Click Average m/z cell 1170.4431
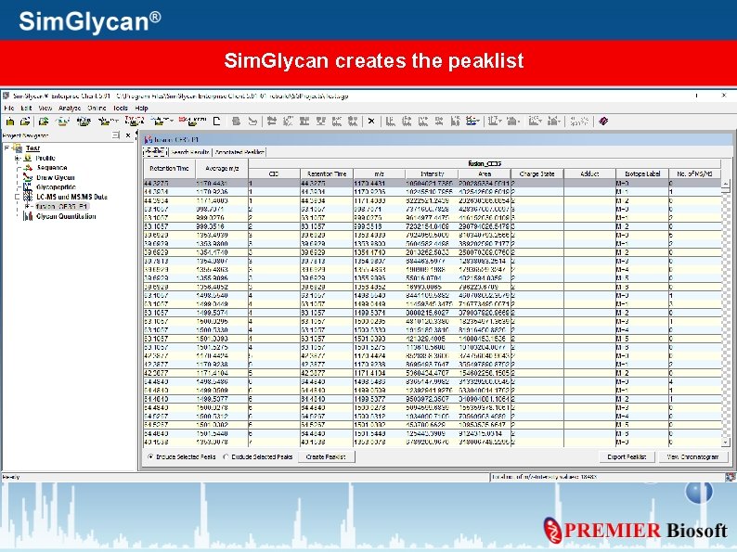737x552 pixels. pos(222,183)
